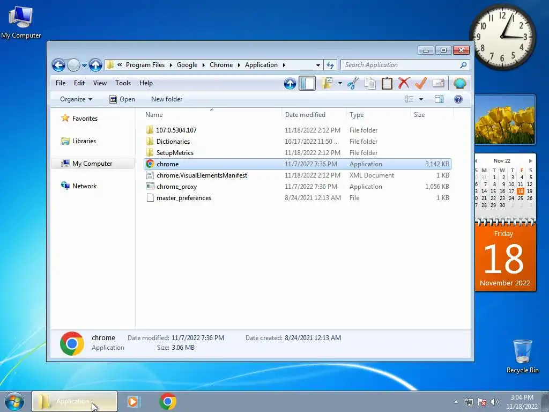Expand the address bar history dropdown
Screen dimensions: 549x412
click(318, 65)
